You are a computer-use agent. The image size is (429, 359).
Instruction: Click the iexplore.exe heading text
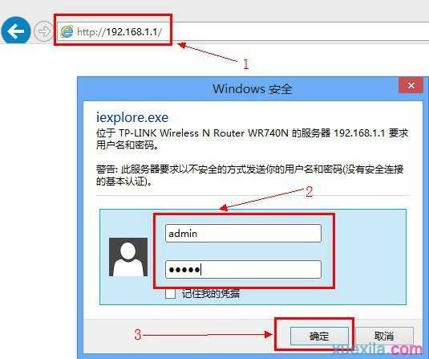click(x=132, y=117)
